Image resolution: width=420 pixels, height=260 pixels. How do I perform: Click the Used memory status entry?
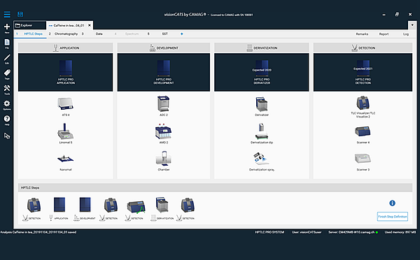pyautogui.click(x=400, y=232)
